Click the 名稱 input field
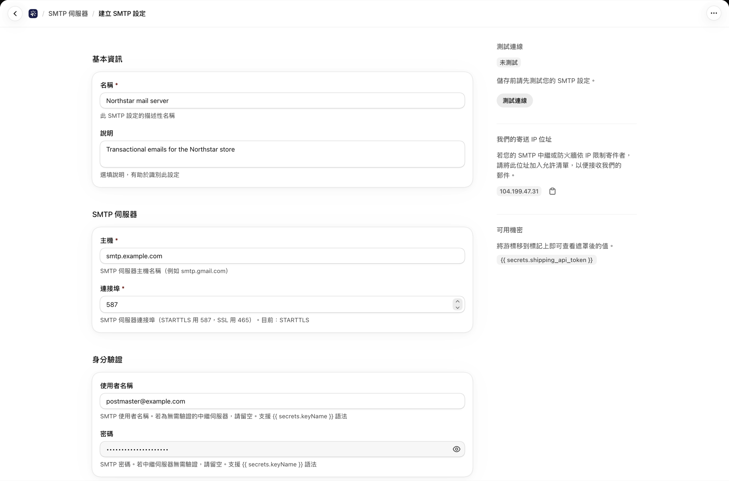The height and width of the screenshot is (481, 729). pyautogui.click(x=282, y=101)
